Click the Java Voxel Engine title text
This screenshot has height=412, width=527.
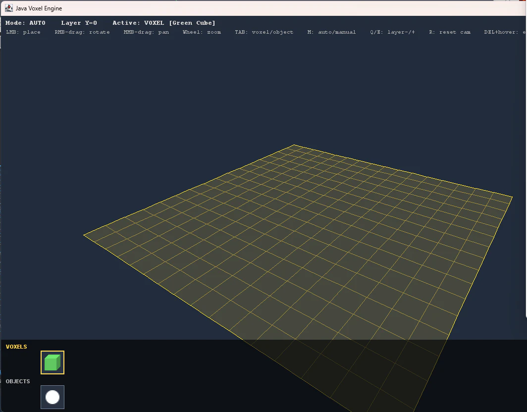point(39,8)
